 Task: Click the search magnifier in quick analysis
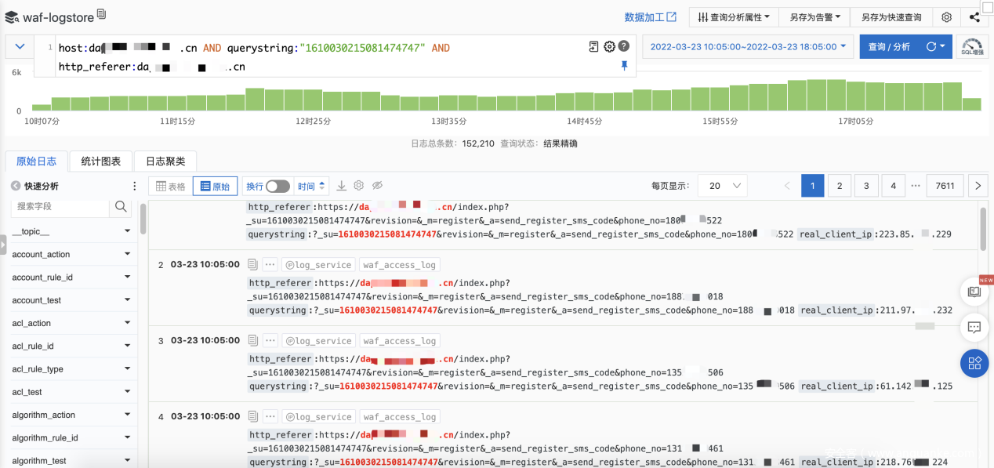121,206
